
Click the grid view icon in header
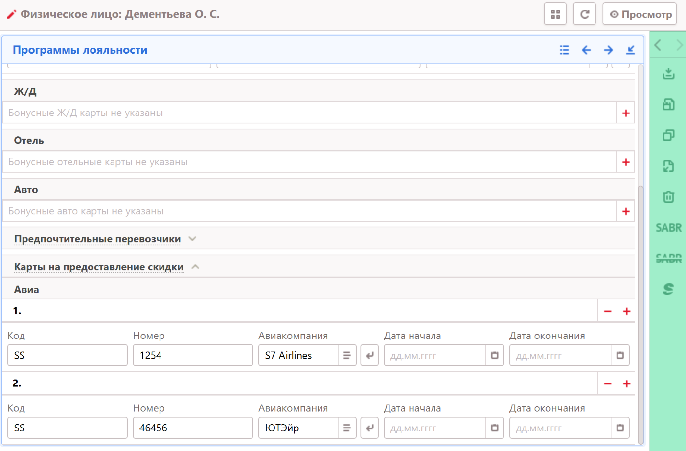555,14
